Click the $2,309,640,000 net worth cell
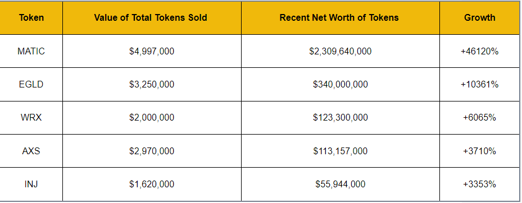This screenshot has height=203, width=522. point(341,51)
